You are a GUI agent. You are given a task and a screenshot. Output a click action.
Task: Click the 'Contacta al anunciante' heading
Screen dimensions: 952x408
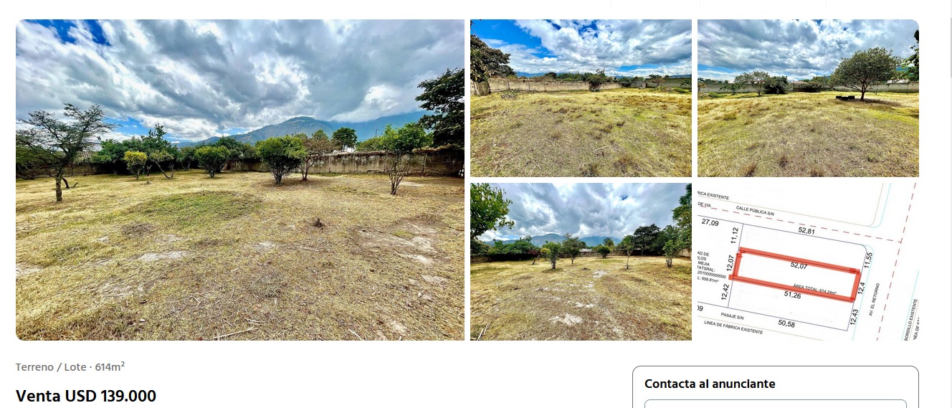(710, 384)
